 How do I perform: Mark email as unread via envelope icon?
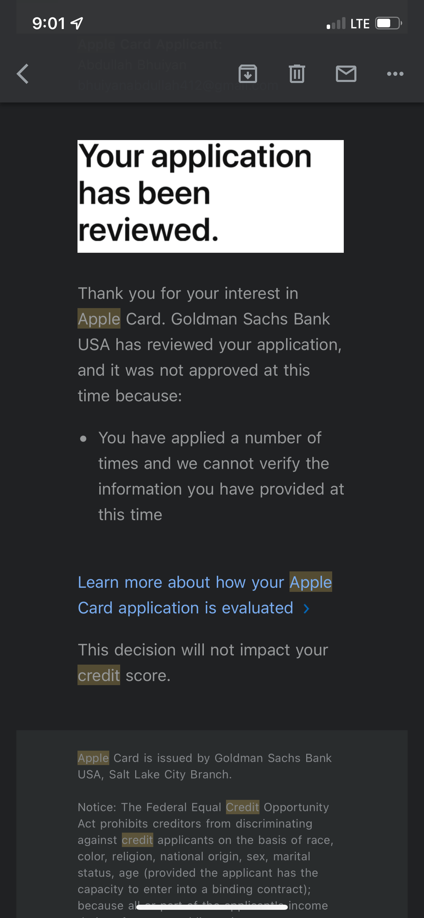coord(346,74)
